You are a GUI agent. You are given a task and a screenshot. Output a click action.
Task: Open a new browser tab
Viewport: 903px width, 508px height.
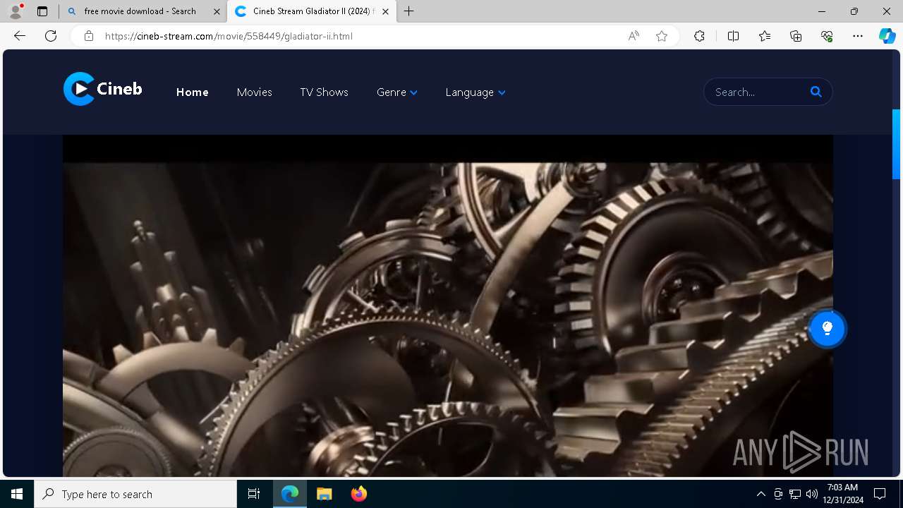click(x=409, y=11)
